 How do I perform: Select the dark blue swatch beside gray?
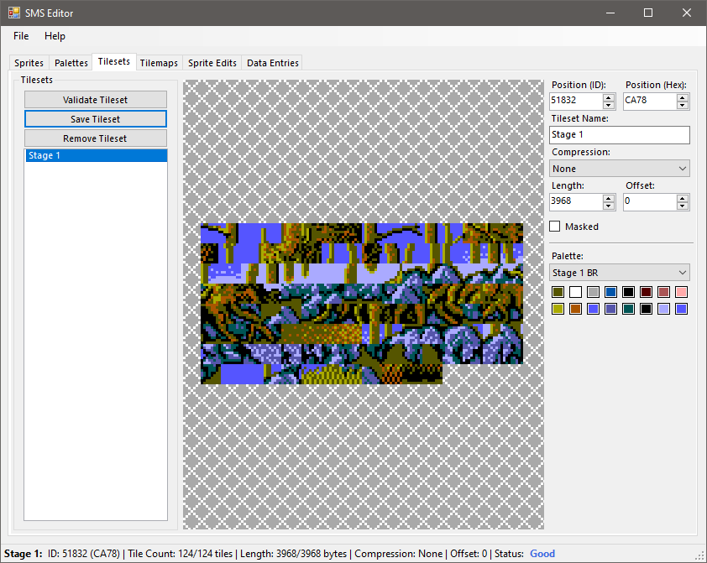click(611, 292)
